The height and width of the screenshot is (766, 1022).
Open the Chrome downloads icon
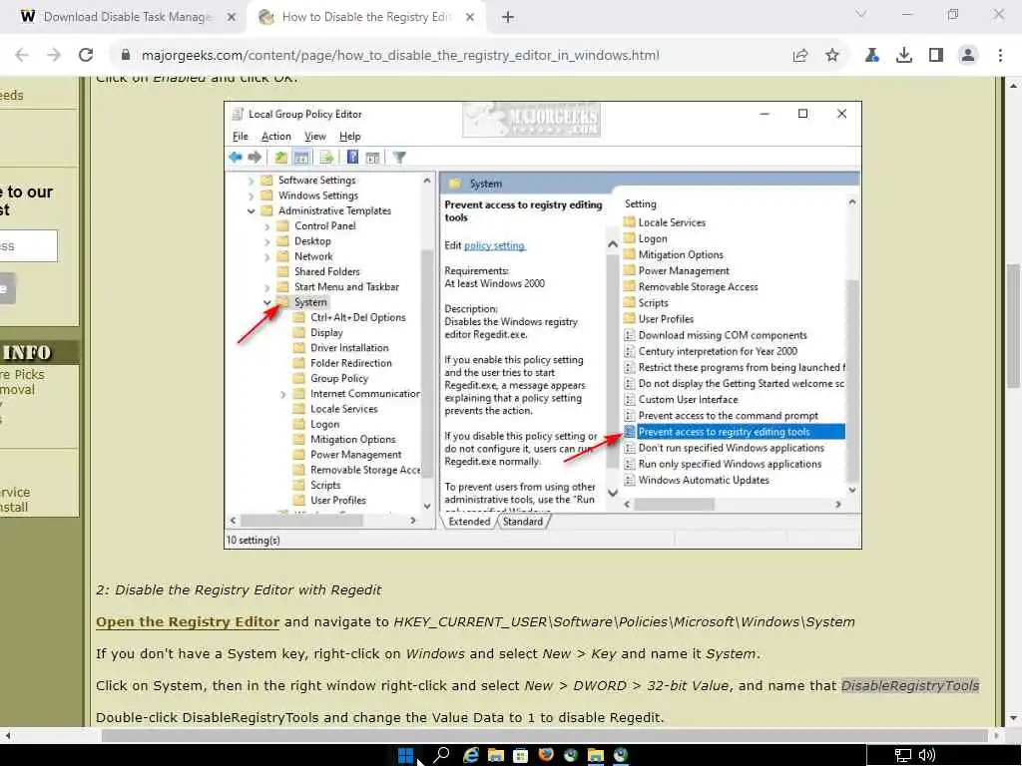[904, 56]
